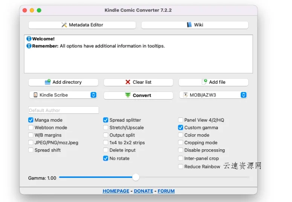Close the Kindle Comic Converter window
The height and width of the screenshot is (202, 292).
(x=25, y=10)
